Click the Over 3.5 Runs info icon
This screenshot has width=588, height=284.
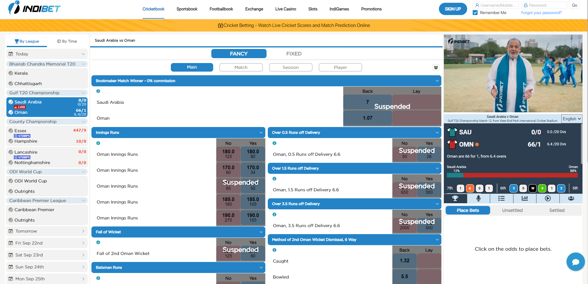point(275,215)
